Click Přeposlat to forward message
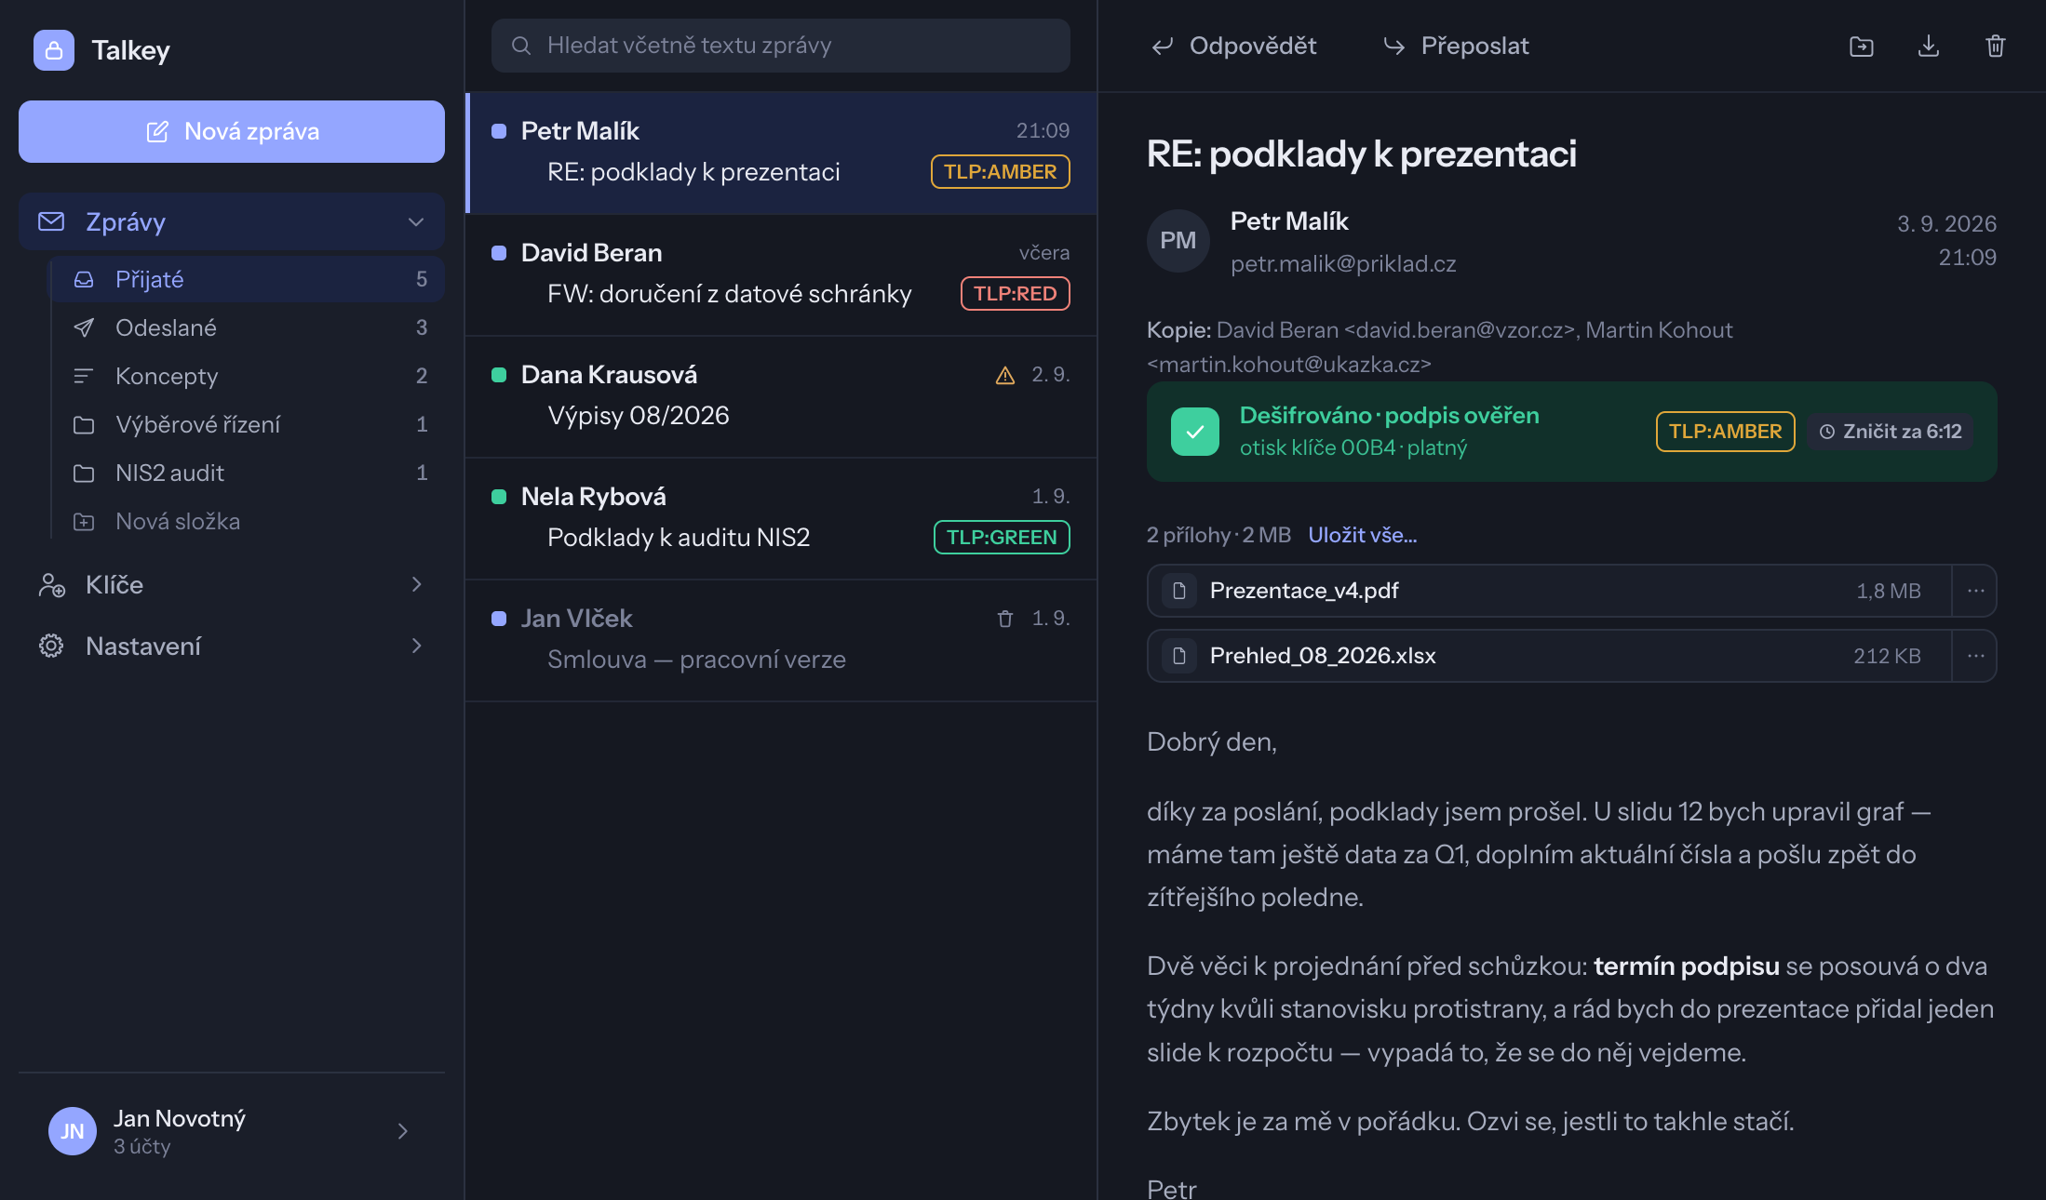This screenshot has height=1200, width=2046. tap(1456, 46)
